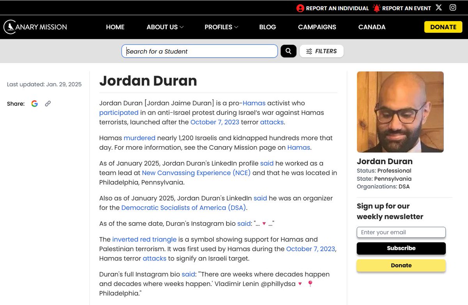Click 'Last updated: Jan. 29, 2025' text
The width and height of the screenshot is (468, 305).
click(44, 84)
